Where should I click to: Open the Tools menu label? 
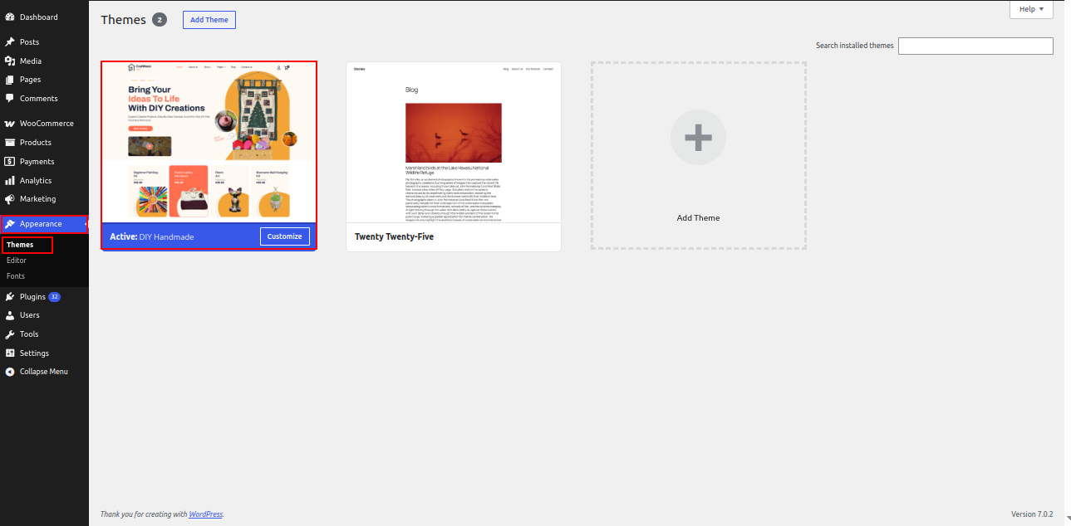(x=29, y=334)
